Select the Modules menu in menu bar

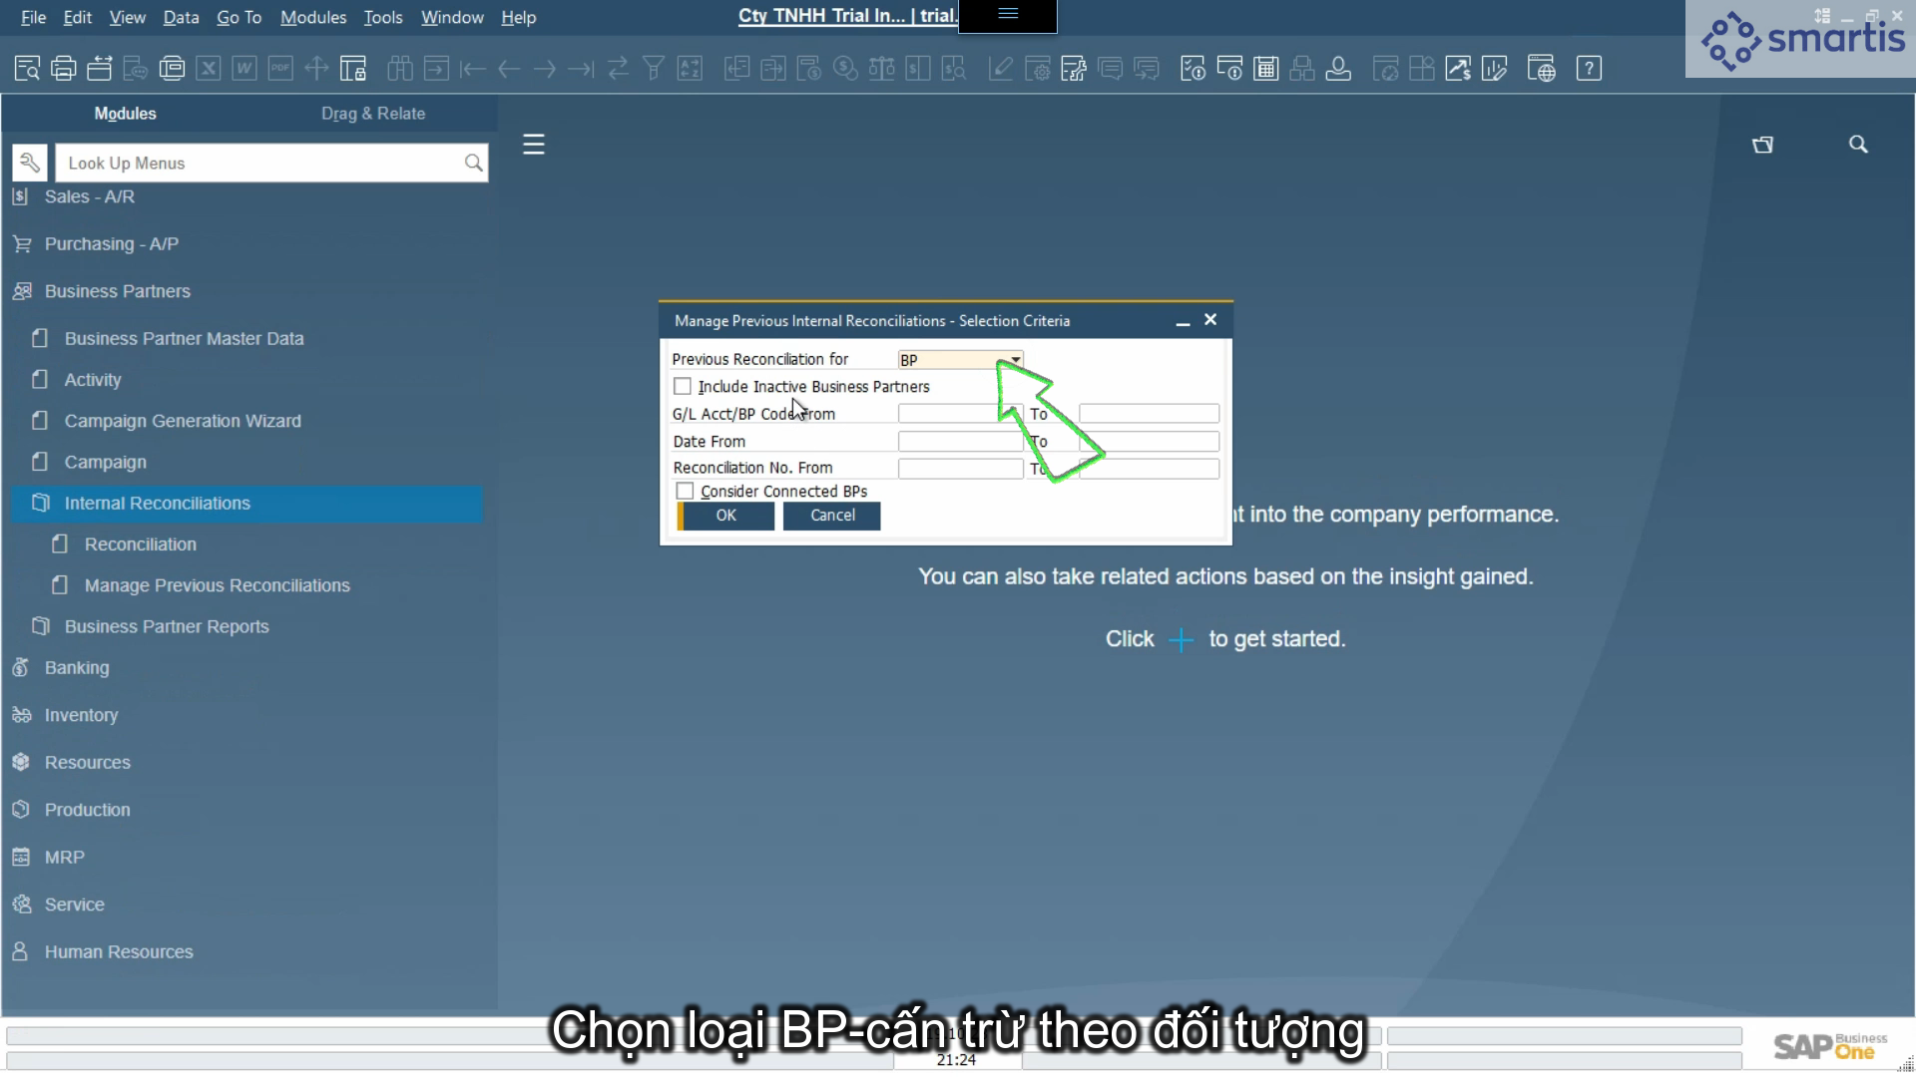tap(312, 17)
